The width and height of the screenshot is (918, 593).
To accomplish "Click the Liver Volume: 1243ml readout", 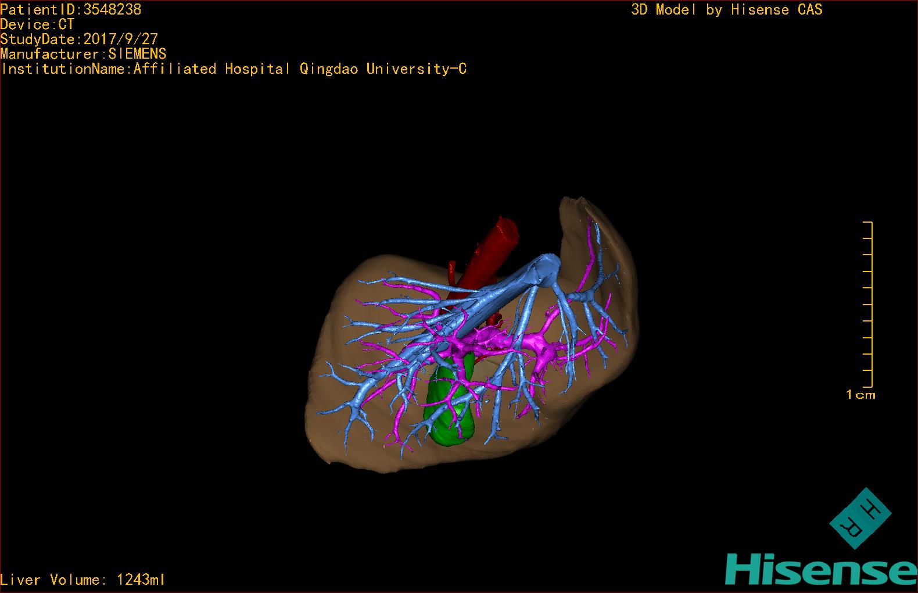I will tap(83, 580).
